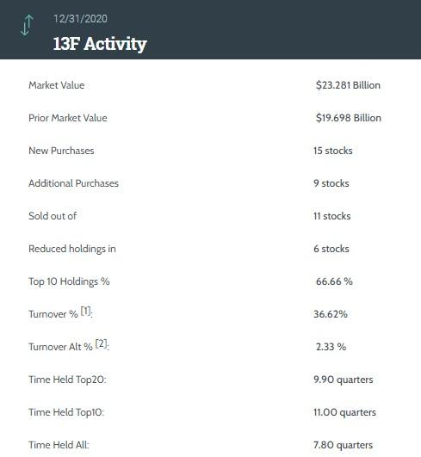The image size is (421, 457).
Task: Click the New Purchases row label
Action: [61, 151]
